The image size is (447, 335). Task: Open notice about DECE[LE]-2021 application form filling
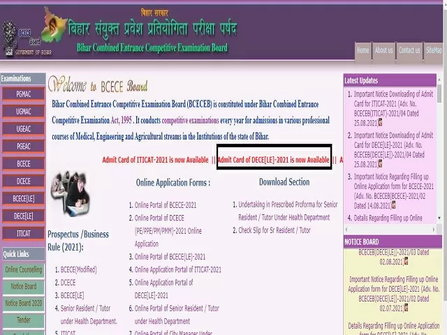pyautogui.click(x=393, y=293)
